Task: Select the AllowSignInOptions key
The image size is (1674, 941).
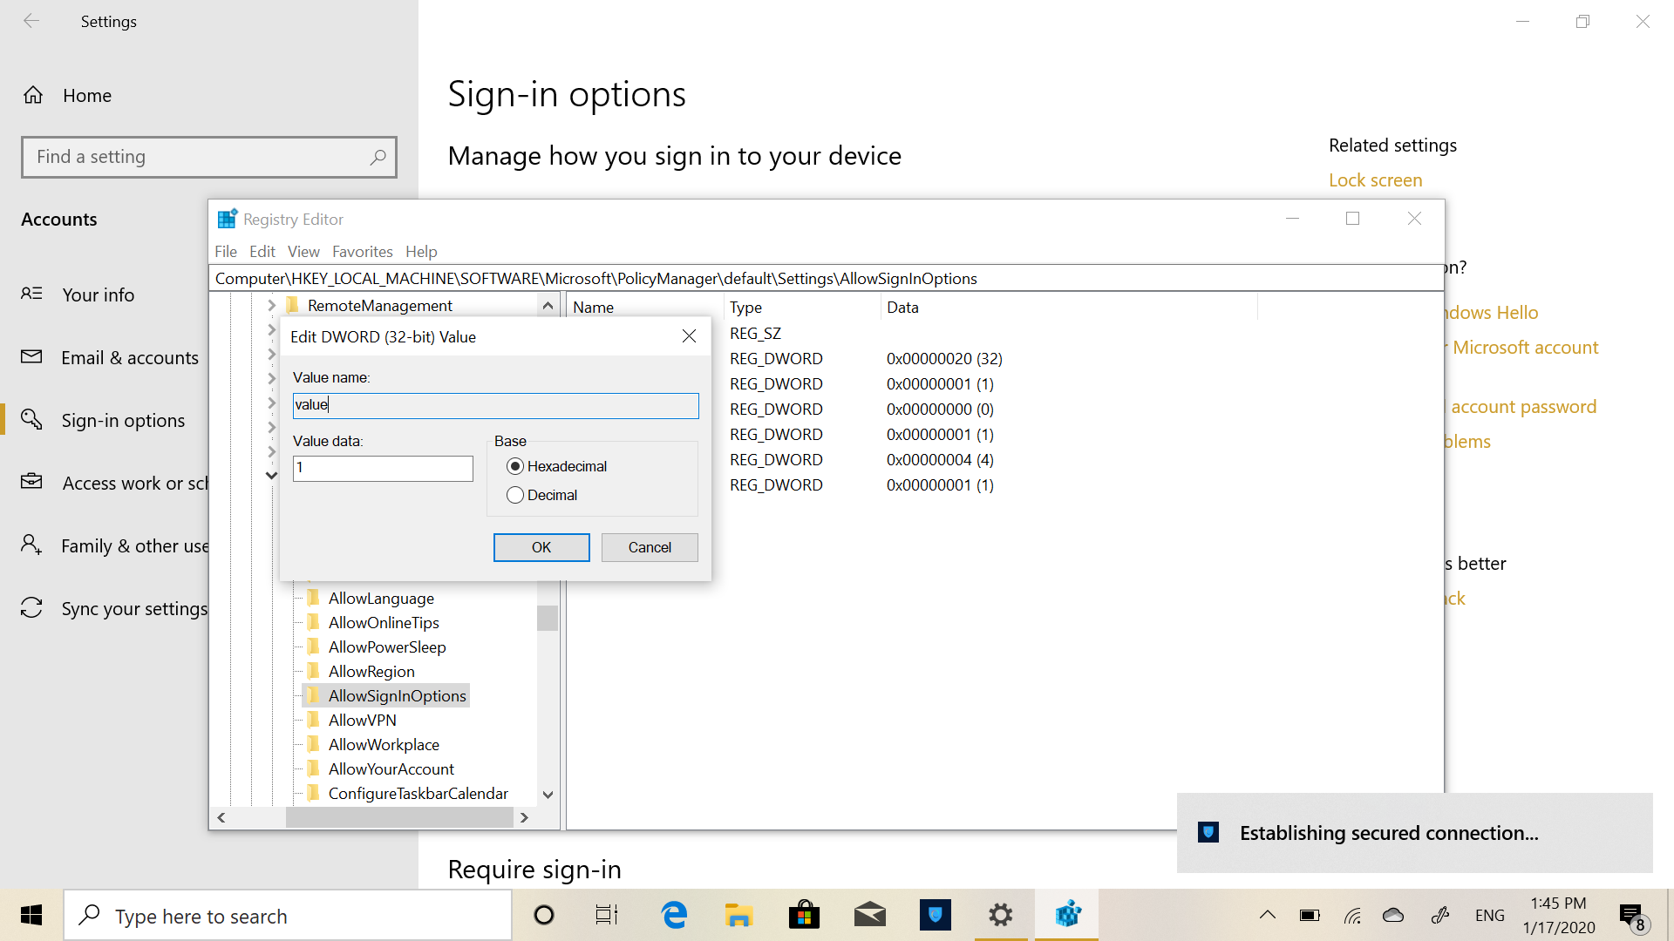Action: click(x=397, y=695)
